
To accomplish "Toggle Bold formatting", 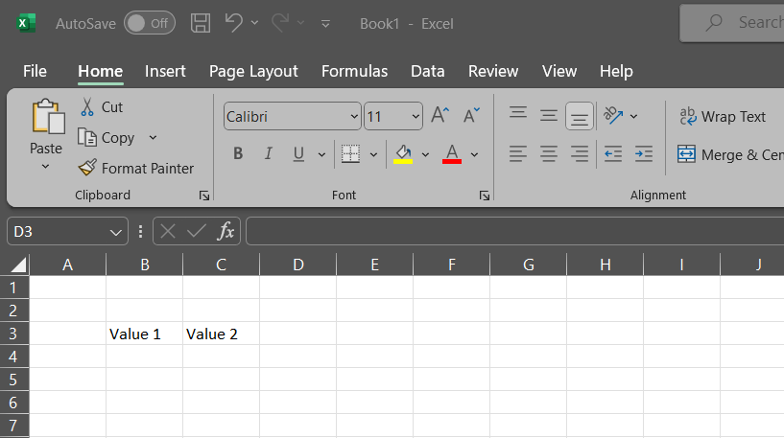I will coord(238,153).
